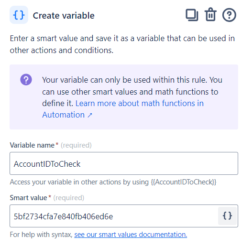This screenshot has height=247, width=242.
Task: Click the required hint beside Variable name
Action: pos(76,145)
